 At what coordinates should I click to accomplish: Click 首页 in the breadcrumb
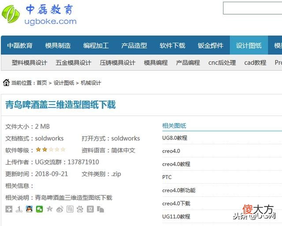point(42,83)
